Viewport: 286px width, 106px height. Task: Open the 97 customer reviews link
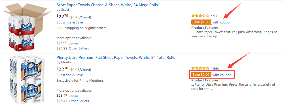point(215,16)
